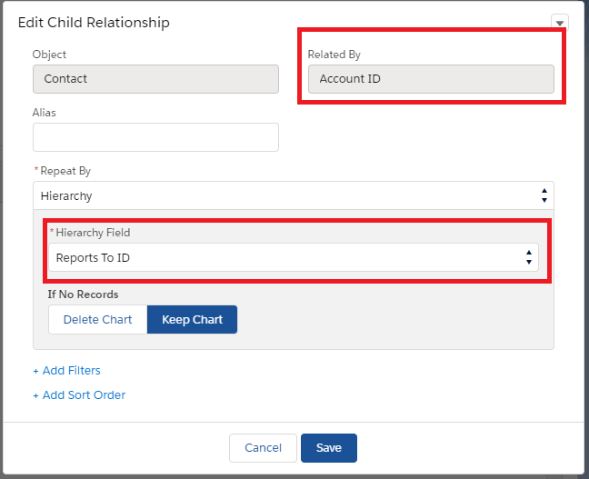The height and width of the screenshot is (479, 589).
Task: Click the Hierarchy Field label
Action: coord(93,233)
